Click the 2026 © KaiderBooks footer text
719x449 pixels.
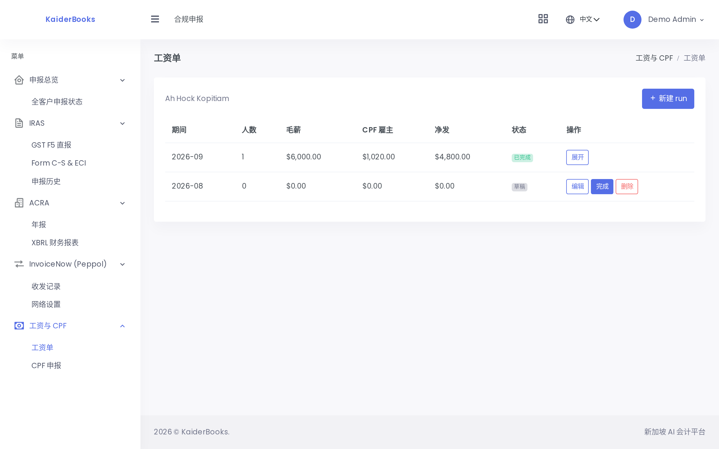coord(192,432)
